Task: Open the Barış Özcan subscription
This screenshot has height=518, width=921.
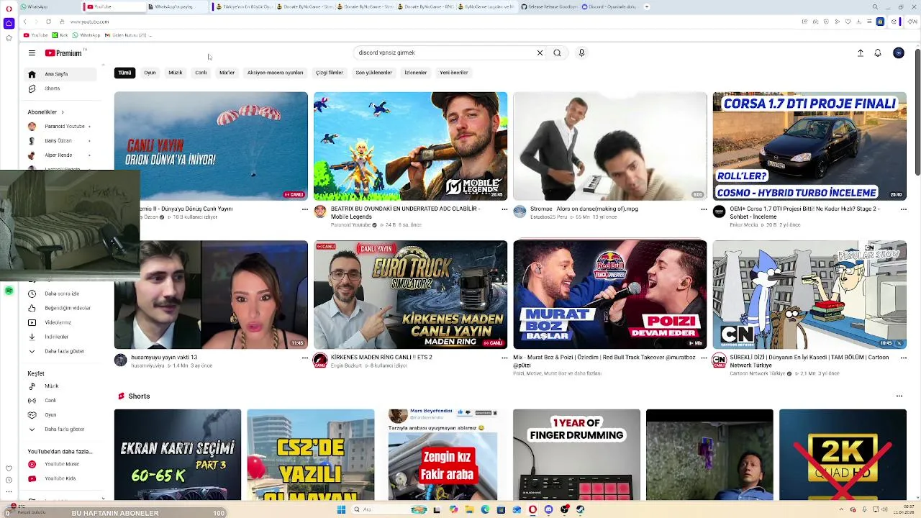Action: coord(62,141)
